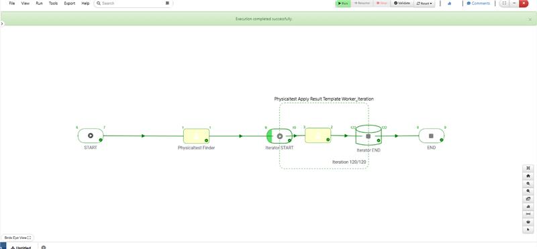Click the upper magnifier zoom icon
This screenshot has width=537, height=249.
[x=528, y=184]
